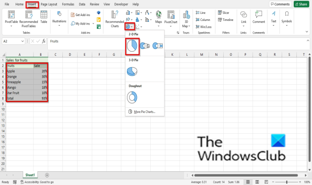The height and width of the screenshot is (185, 312).
Task: Expand the formula bar
Action: pos(308,41)
